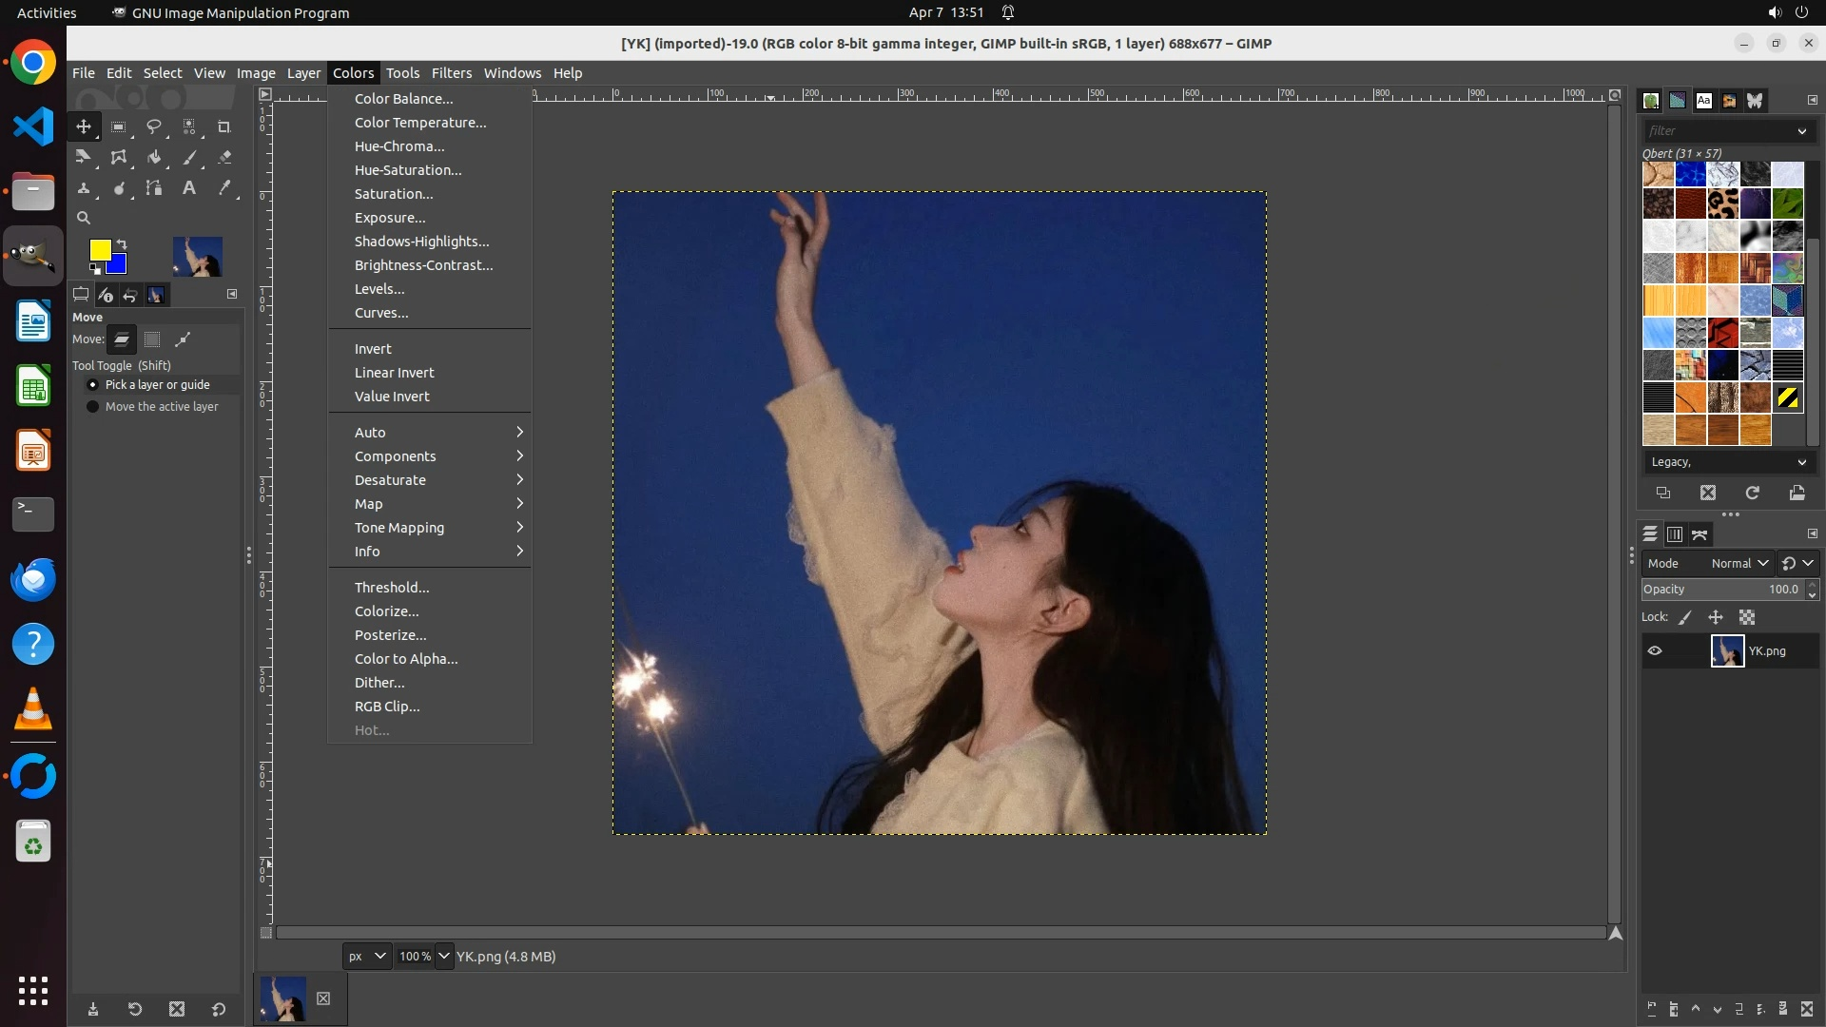Select the Bucket Fill tool

pos(154,158)
